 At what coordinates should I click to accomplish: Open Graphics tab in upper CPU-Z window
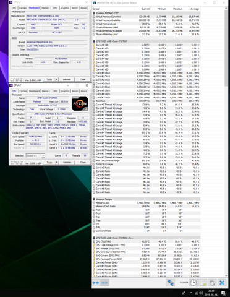65,8
